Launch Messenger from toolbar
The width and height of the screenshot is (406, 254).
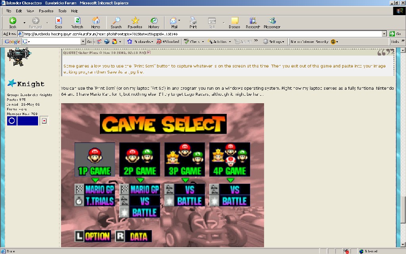point(272,23)
